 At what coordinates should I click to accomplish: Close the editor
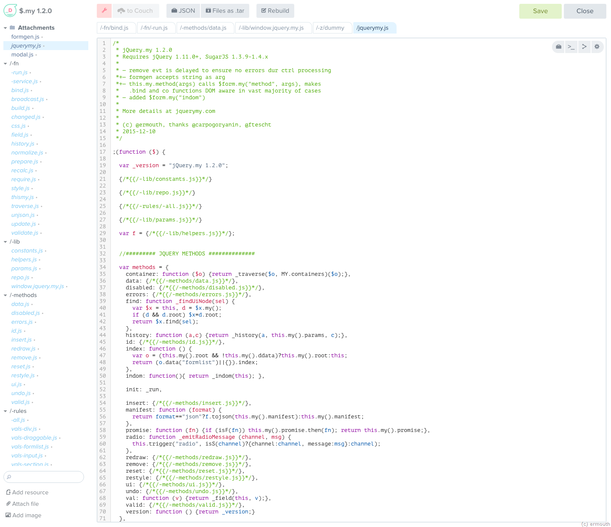(x=585, y=11)
